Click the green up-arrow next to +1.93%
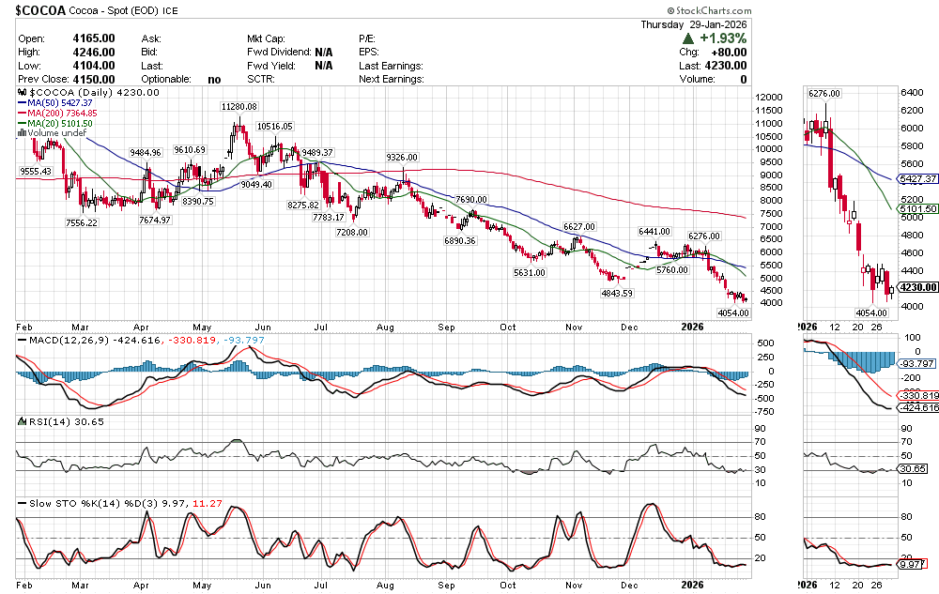The image size is (939, 594). click(x=688, y=38)
